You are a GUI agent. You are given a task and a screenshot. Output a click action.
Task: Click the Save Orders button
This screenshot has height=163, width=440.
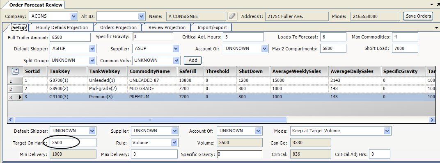[418, 16]
